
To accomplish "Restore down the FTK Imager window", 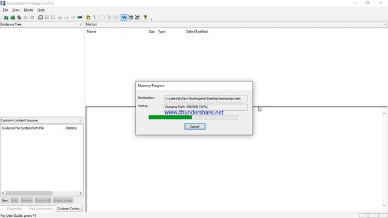I will tap(368, 3).
